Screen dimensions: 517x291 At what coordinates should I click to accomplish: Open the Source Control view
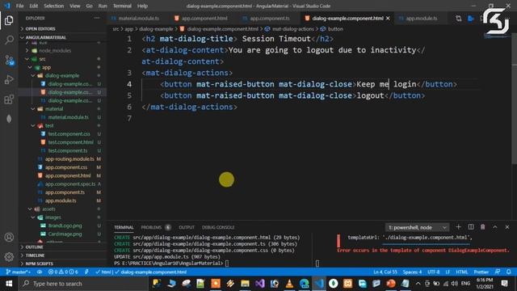pyautogui.click(x=9, y=60)
